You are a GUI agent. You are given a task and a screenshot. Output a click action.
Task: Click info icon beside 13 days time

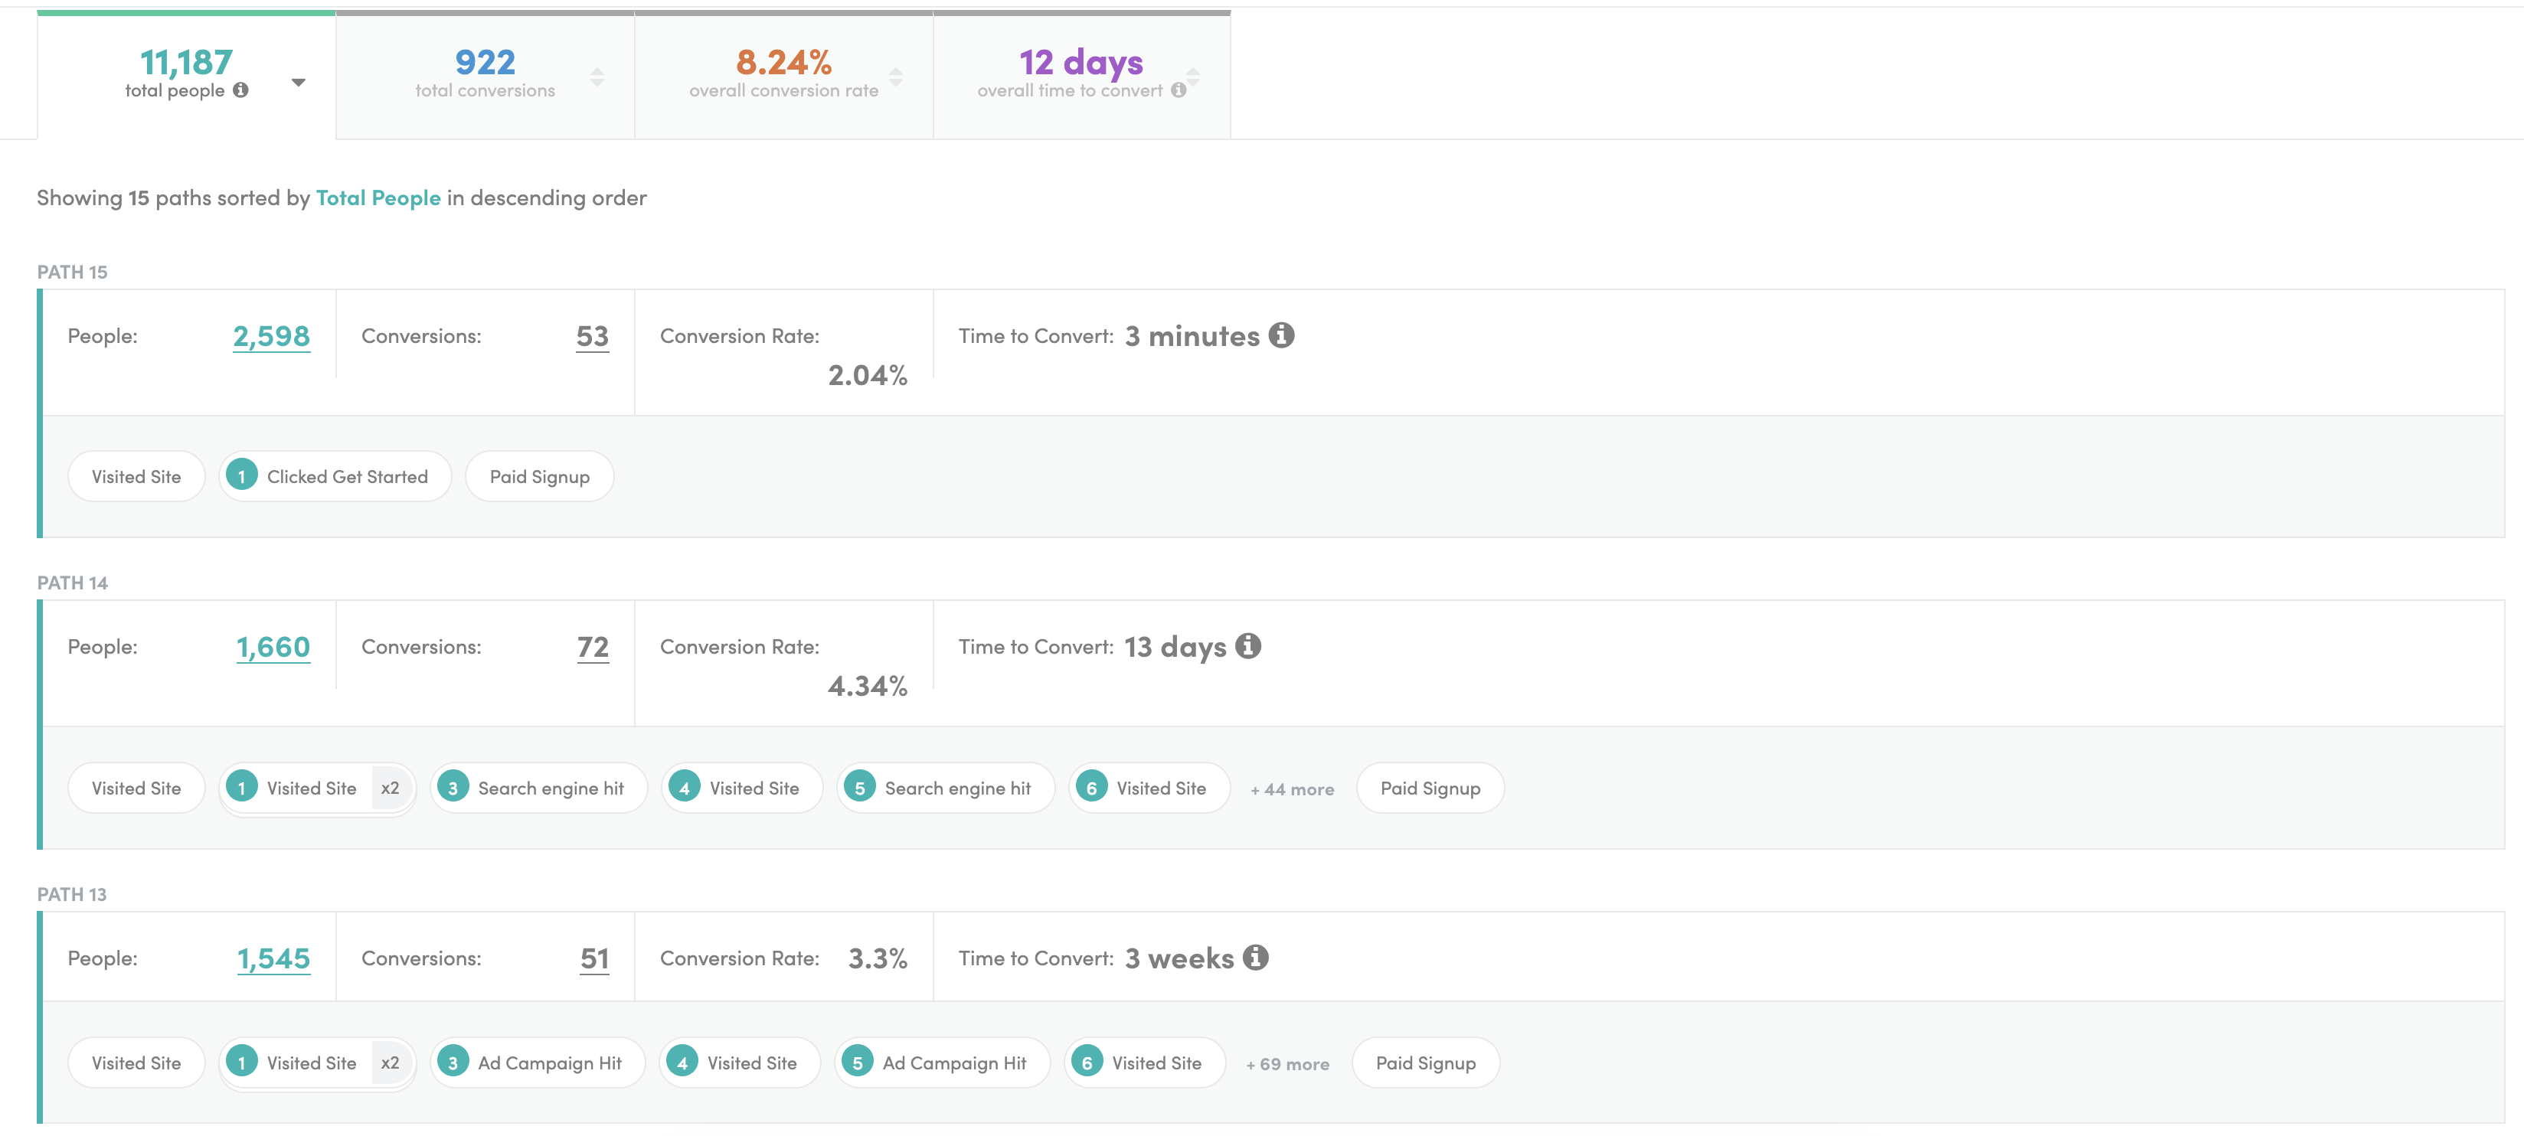tap(1247, 646)
